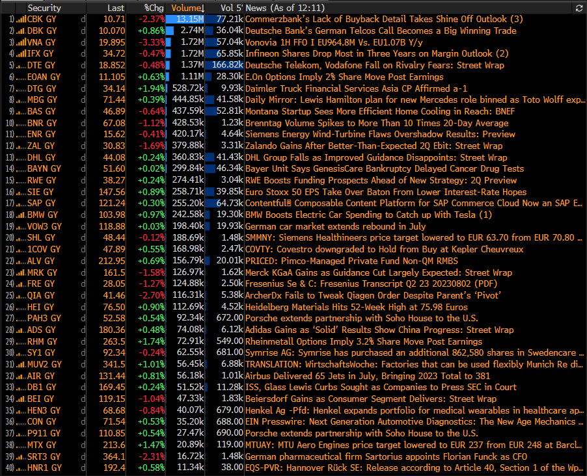
Task: Open the signal-bars chart icon for AIR GY
Action: (21, 376)
